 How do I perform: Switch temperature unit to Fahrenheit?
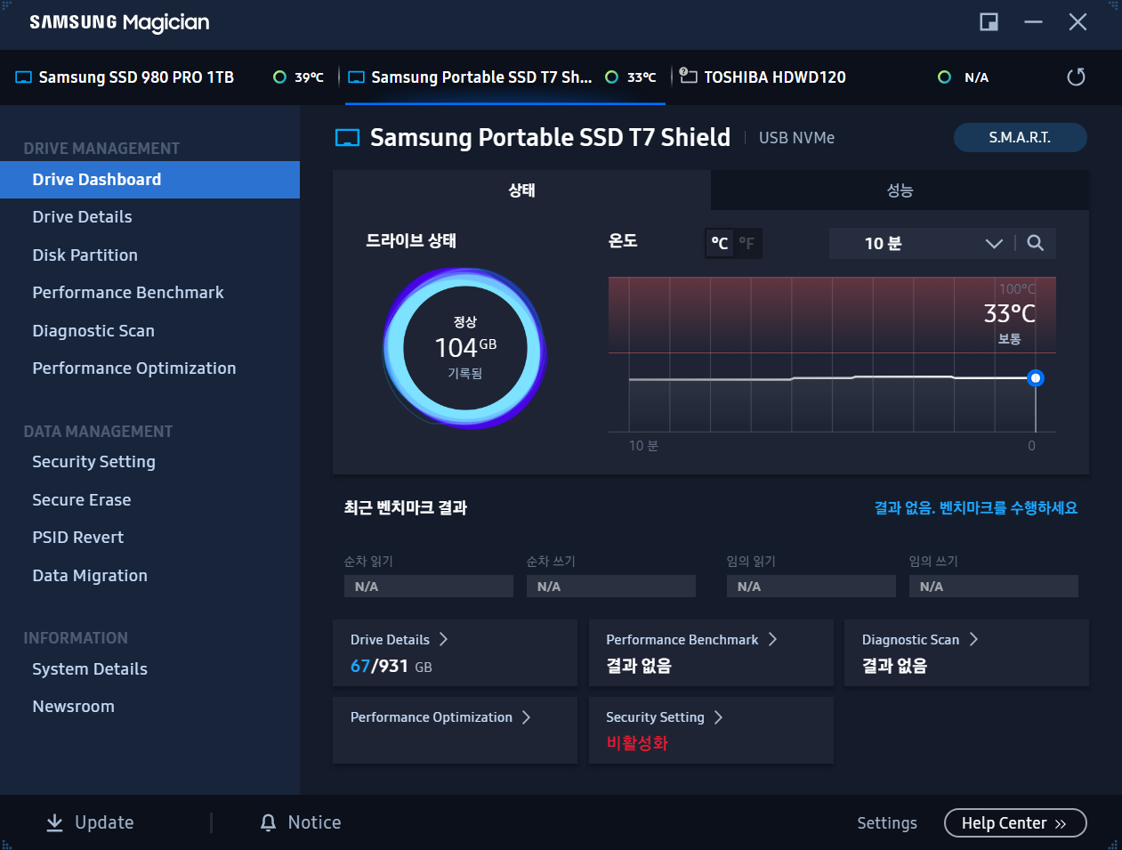point(747,243)
